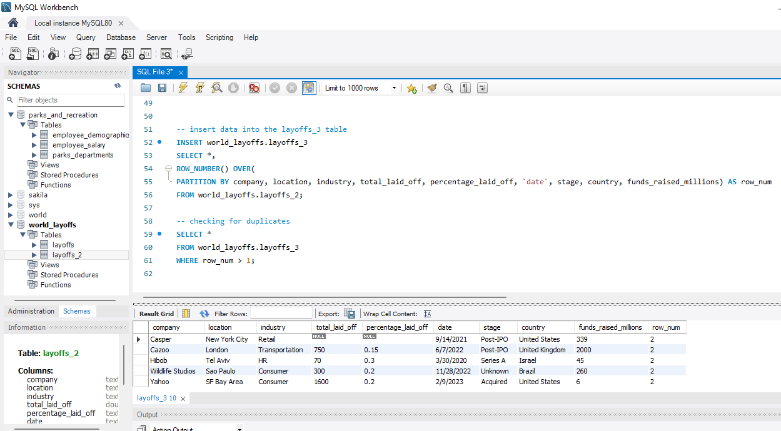Click the commit checkmark icon

(275, 88)
